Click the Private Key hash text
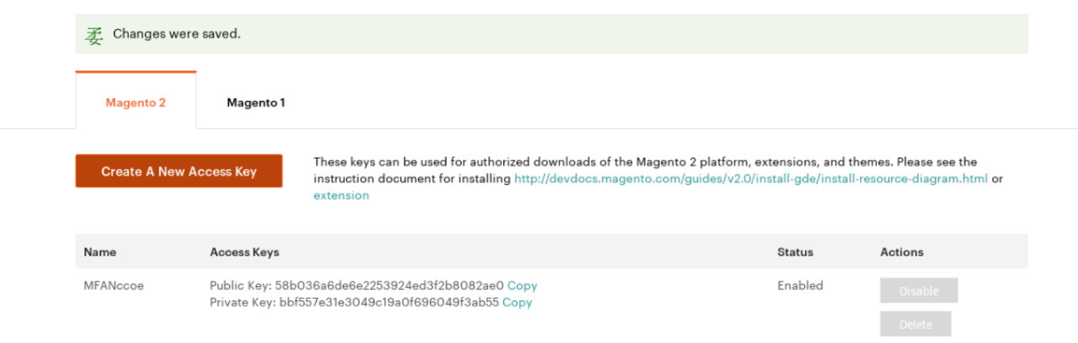The width and height of the screenshot is (1078, 343). 389,302
